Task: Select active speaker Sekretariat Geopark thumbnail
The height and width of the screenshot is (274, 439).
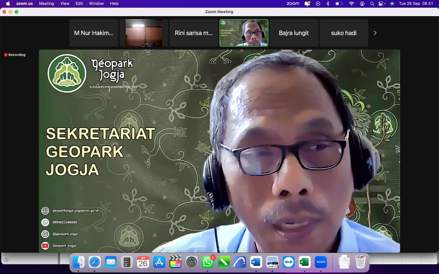Action: tap(244, 33)
